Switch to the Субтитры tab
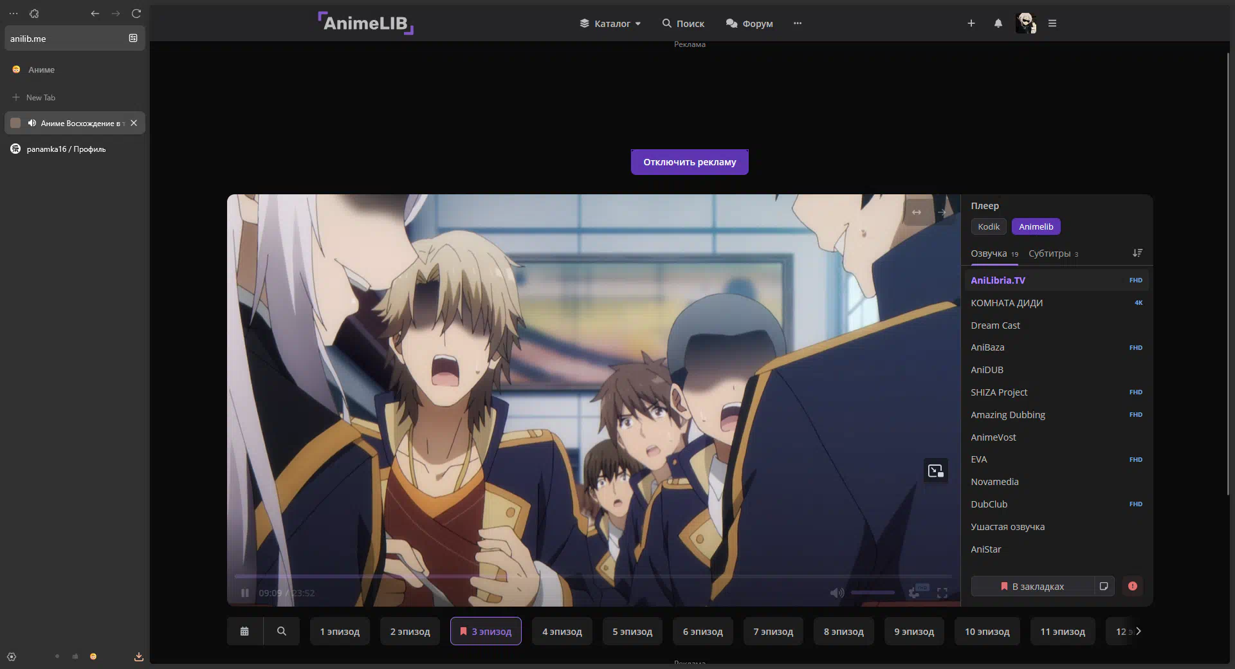 (1053, 253)
